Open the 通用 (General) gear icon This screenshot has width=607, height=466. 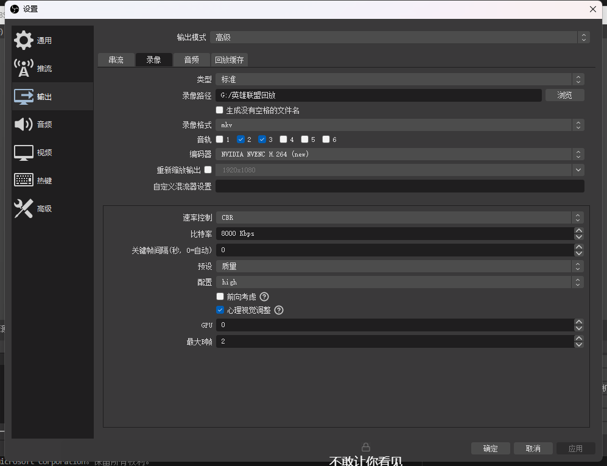point(24,40)
